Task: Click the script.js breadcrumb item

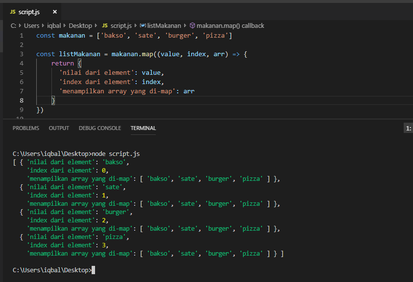Action: pos(121,25)
